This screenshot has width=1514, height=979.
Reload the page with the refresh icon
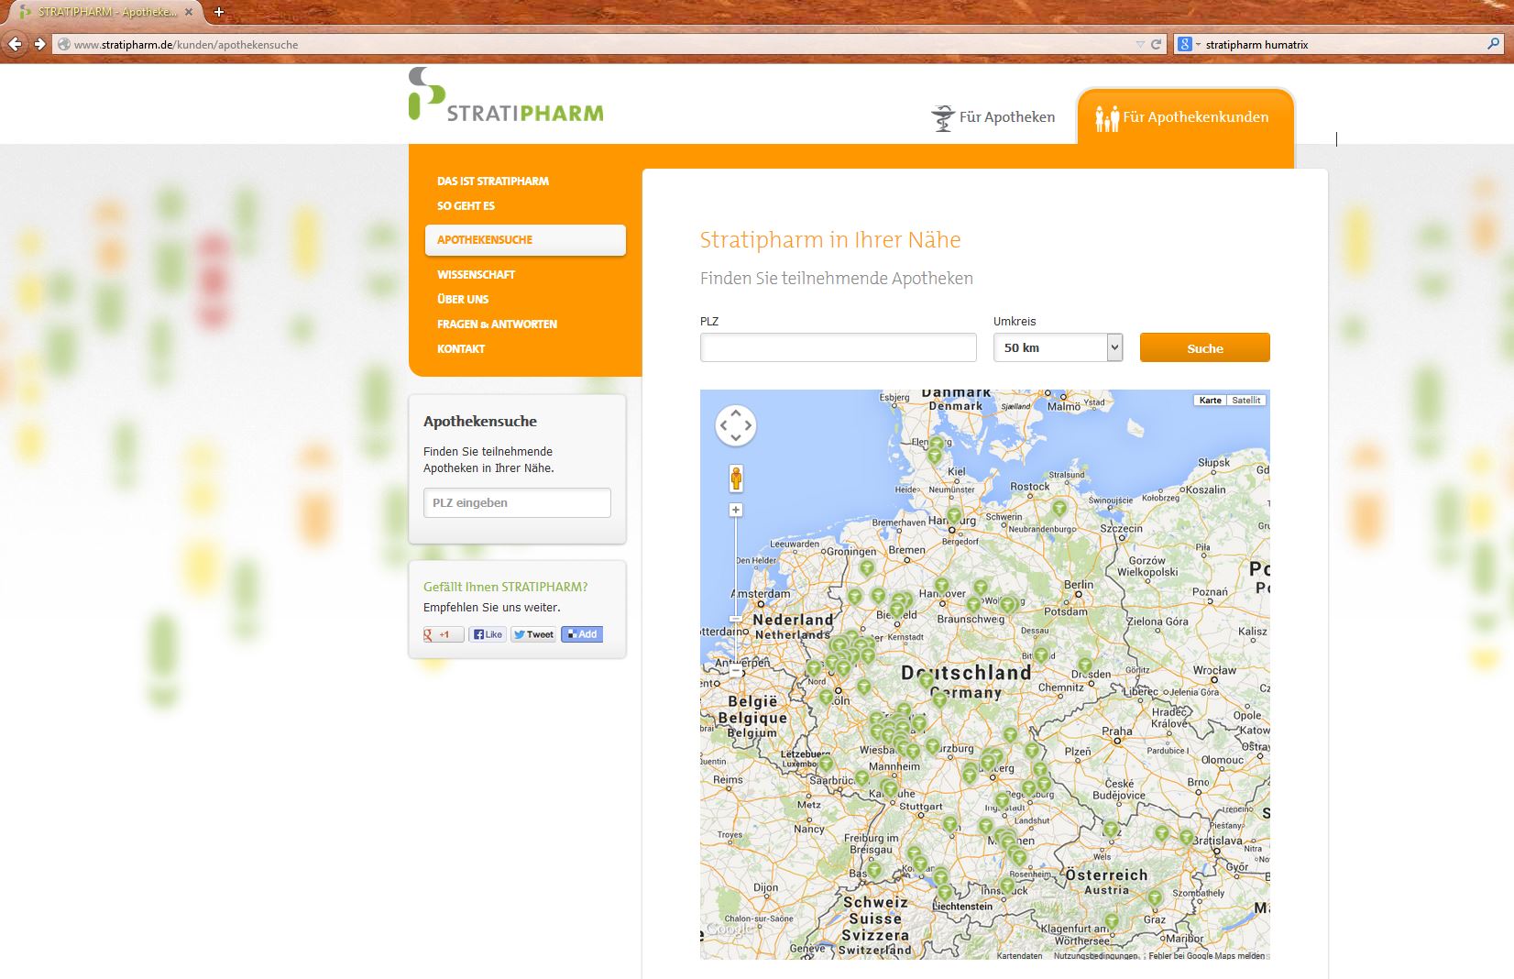pos(1156,44)
